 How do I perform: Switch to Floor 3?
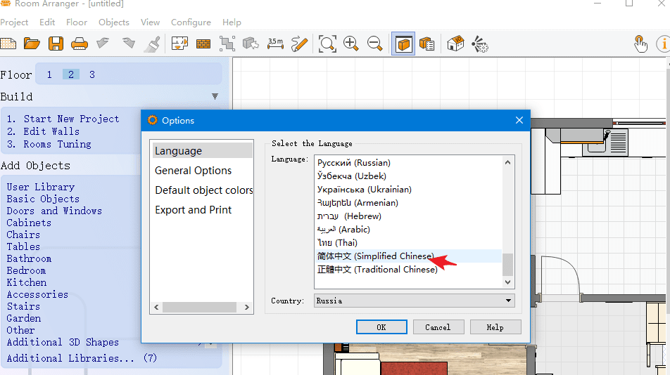(91, 74)
